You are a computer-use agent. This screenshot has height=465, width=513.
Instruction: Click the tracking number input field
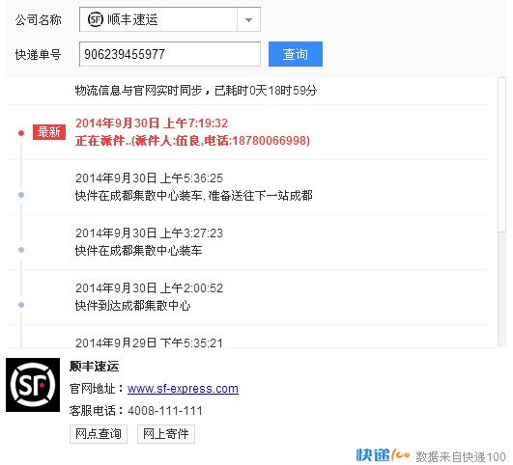pyautogui.click(x=170, y=54)
